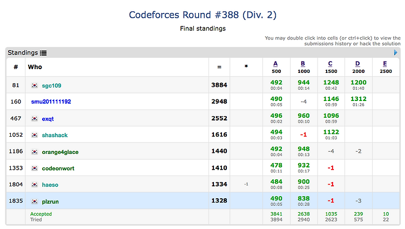Select haeso's hack count -1 cell
The width and height of the screenshot is (405, 229).
[246, 184]
